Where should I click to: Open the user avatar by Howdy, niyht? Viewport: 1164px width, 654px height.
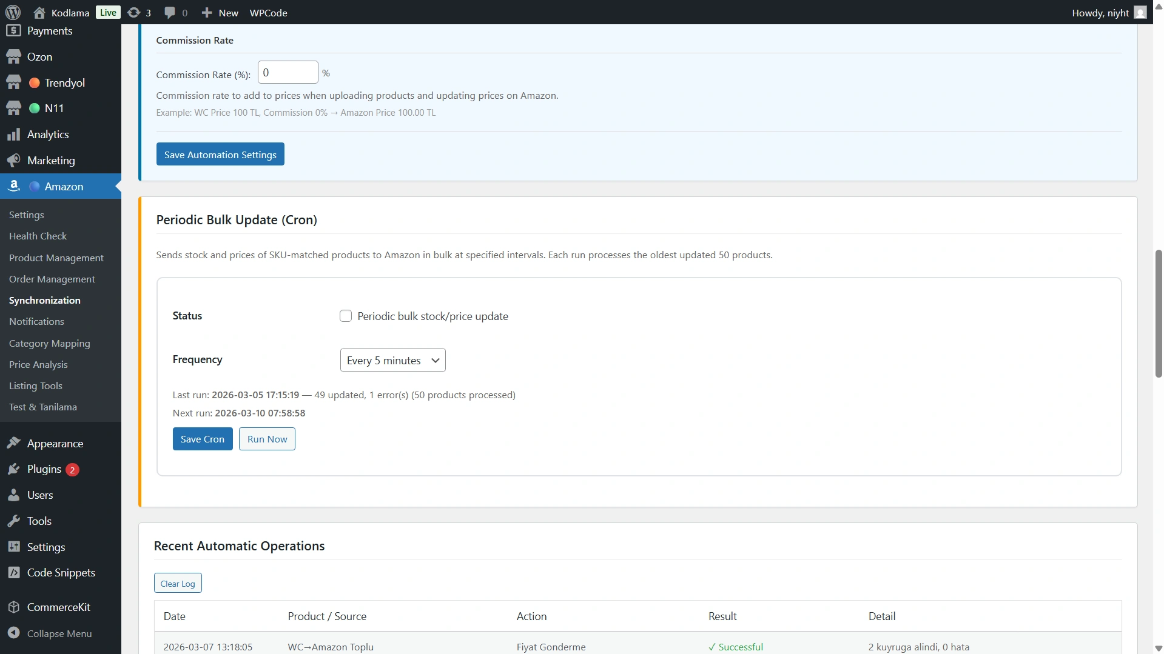tap(1140, 12)
